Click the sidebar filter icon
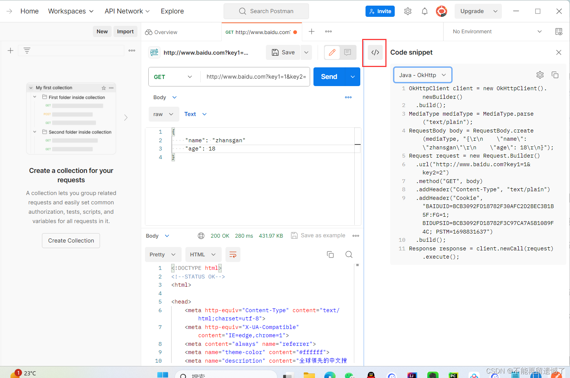 pos(27,51)
